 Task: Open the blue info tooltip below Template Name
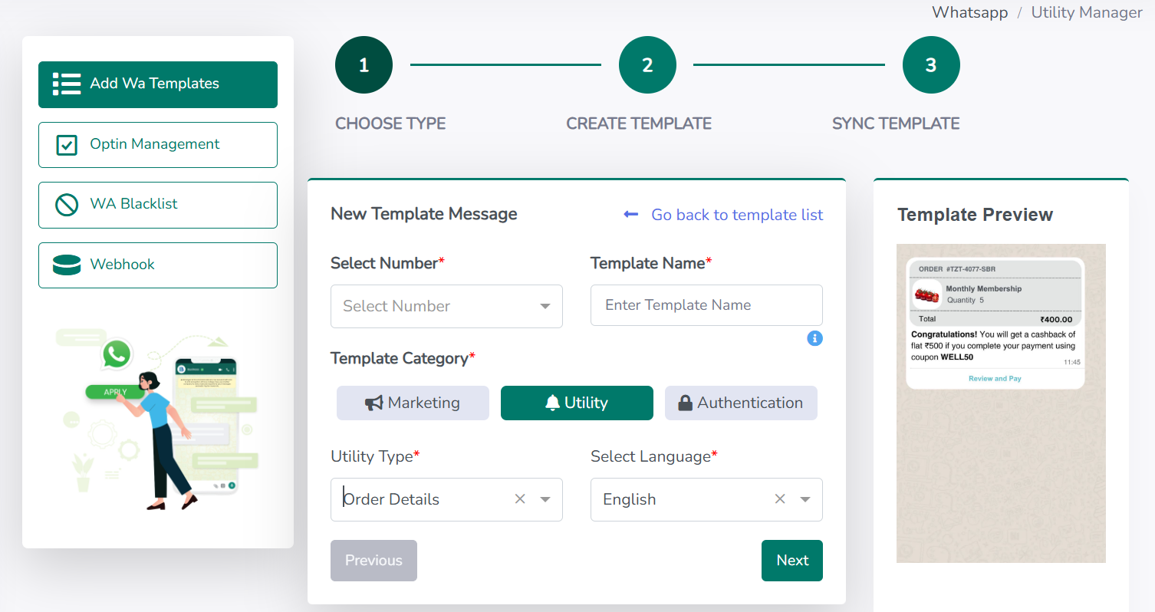coord(814,338)
